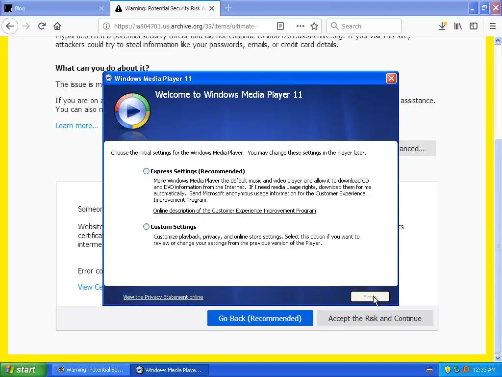The image size is (502, 377).
Task: Click Accept the Risk and Continue
Action: pos(375,318)
